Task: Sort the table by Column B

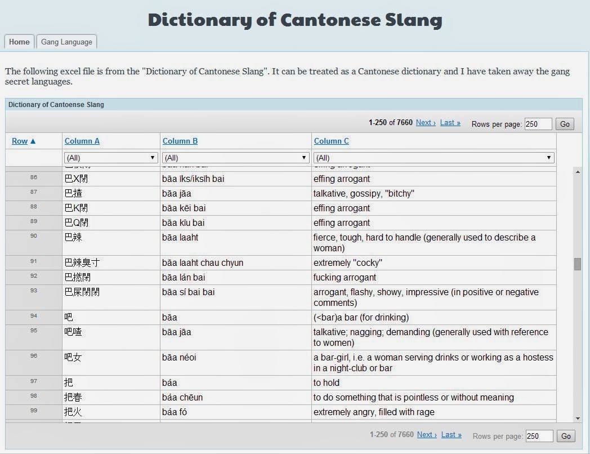Action: click(180, 141)
